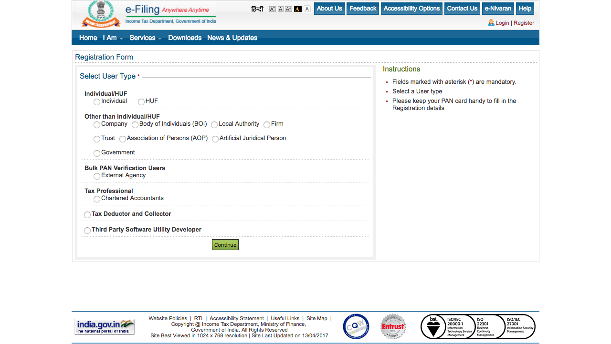
Task: Select the Individual user type
Action: tap(97, 101)
